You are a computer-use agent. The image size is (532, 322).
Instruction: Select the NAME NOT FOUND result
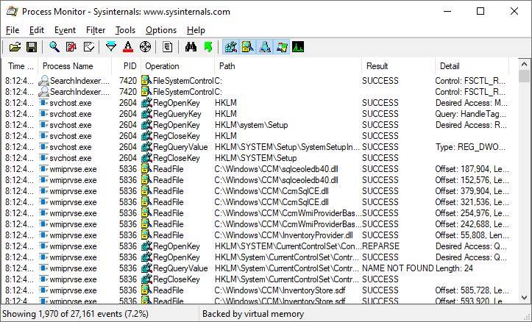[397, 268]
